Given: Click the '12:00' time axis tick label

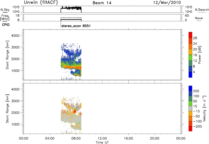Looking at the screenshot, I should (102, 139).
